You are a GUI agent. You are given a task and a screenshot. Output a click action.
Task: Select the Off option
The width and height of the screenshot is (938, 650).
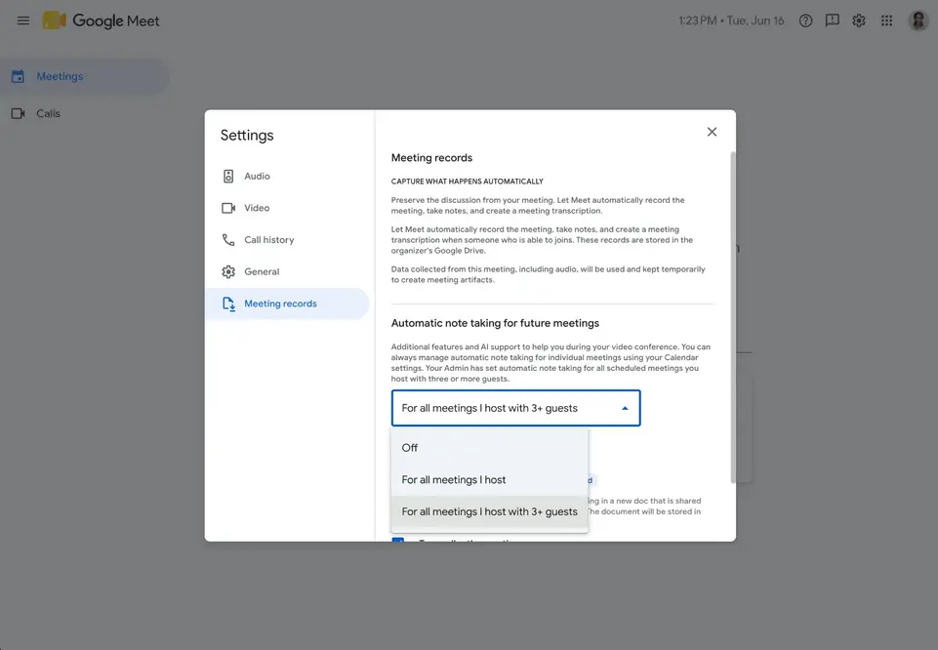coord(489,448)
